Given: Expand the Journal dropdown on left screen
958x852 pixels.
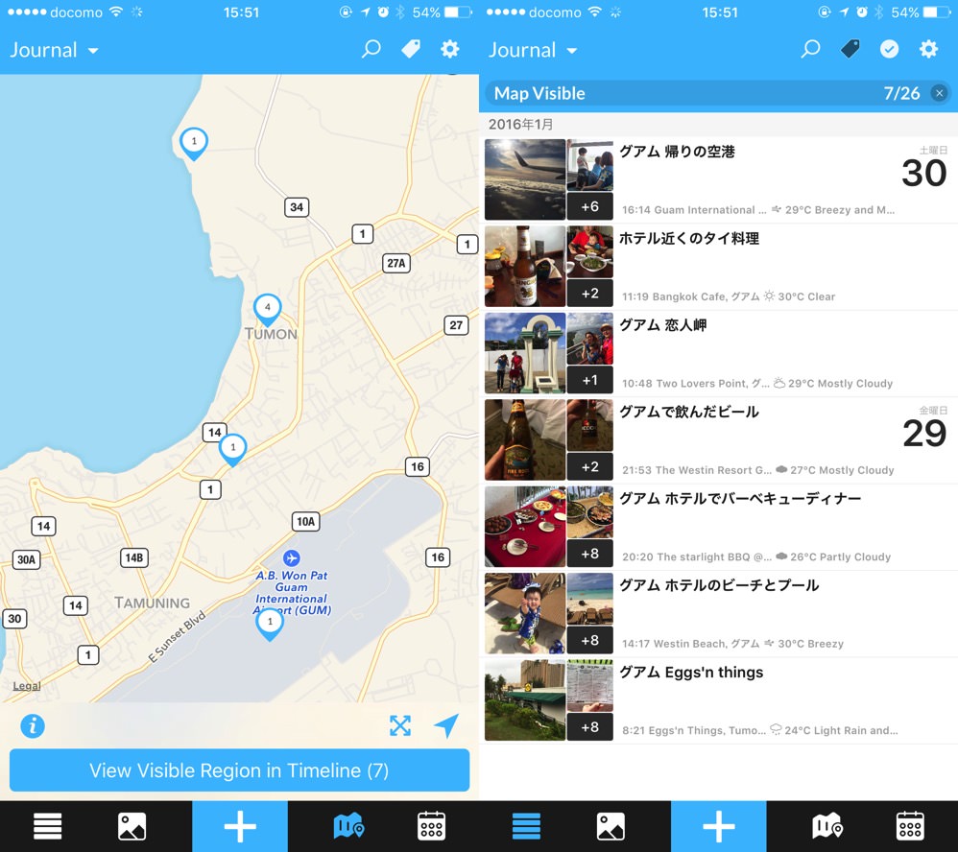Looking at the screenshot, I should [x=55, y=50].
